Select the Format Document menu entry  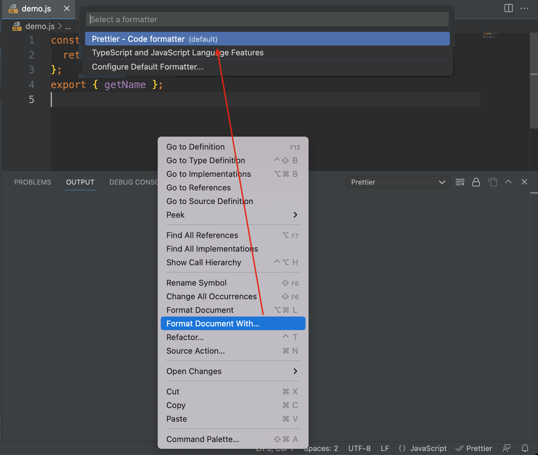pyautogui.click(x=233, y=310)
